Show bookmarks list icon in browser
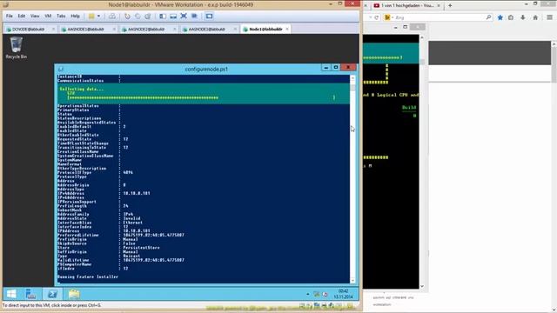 (511, 17)
